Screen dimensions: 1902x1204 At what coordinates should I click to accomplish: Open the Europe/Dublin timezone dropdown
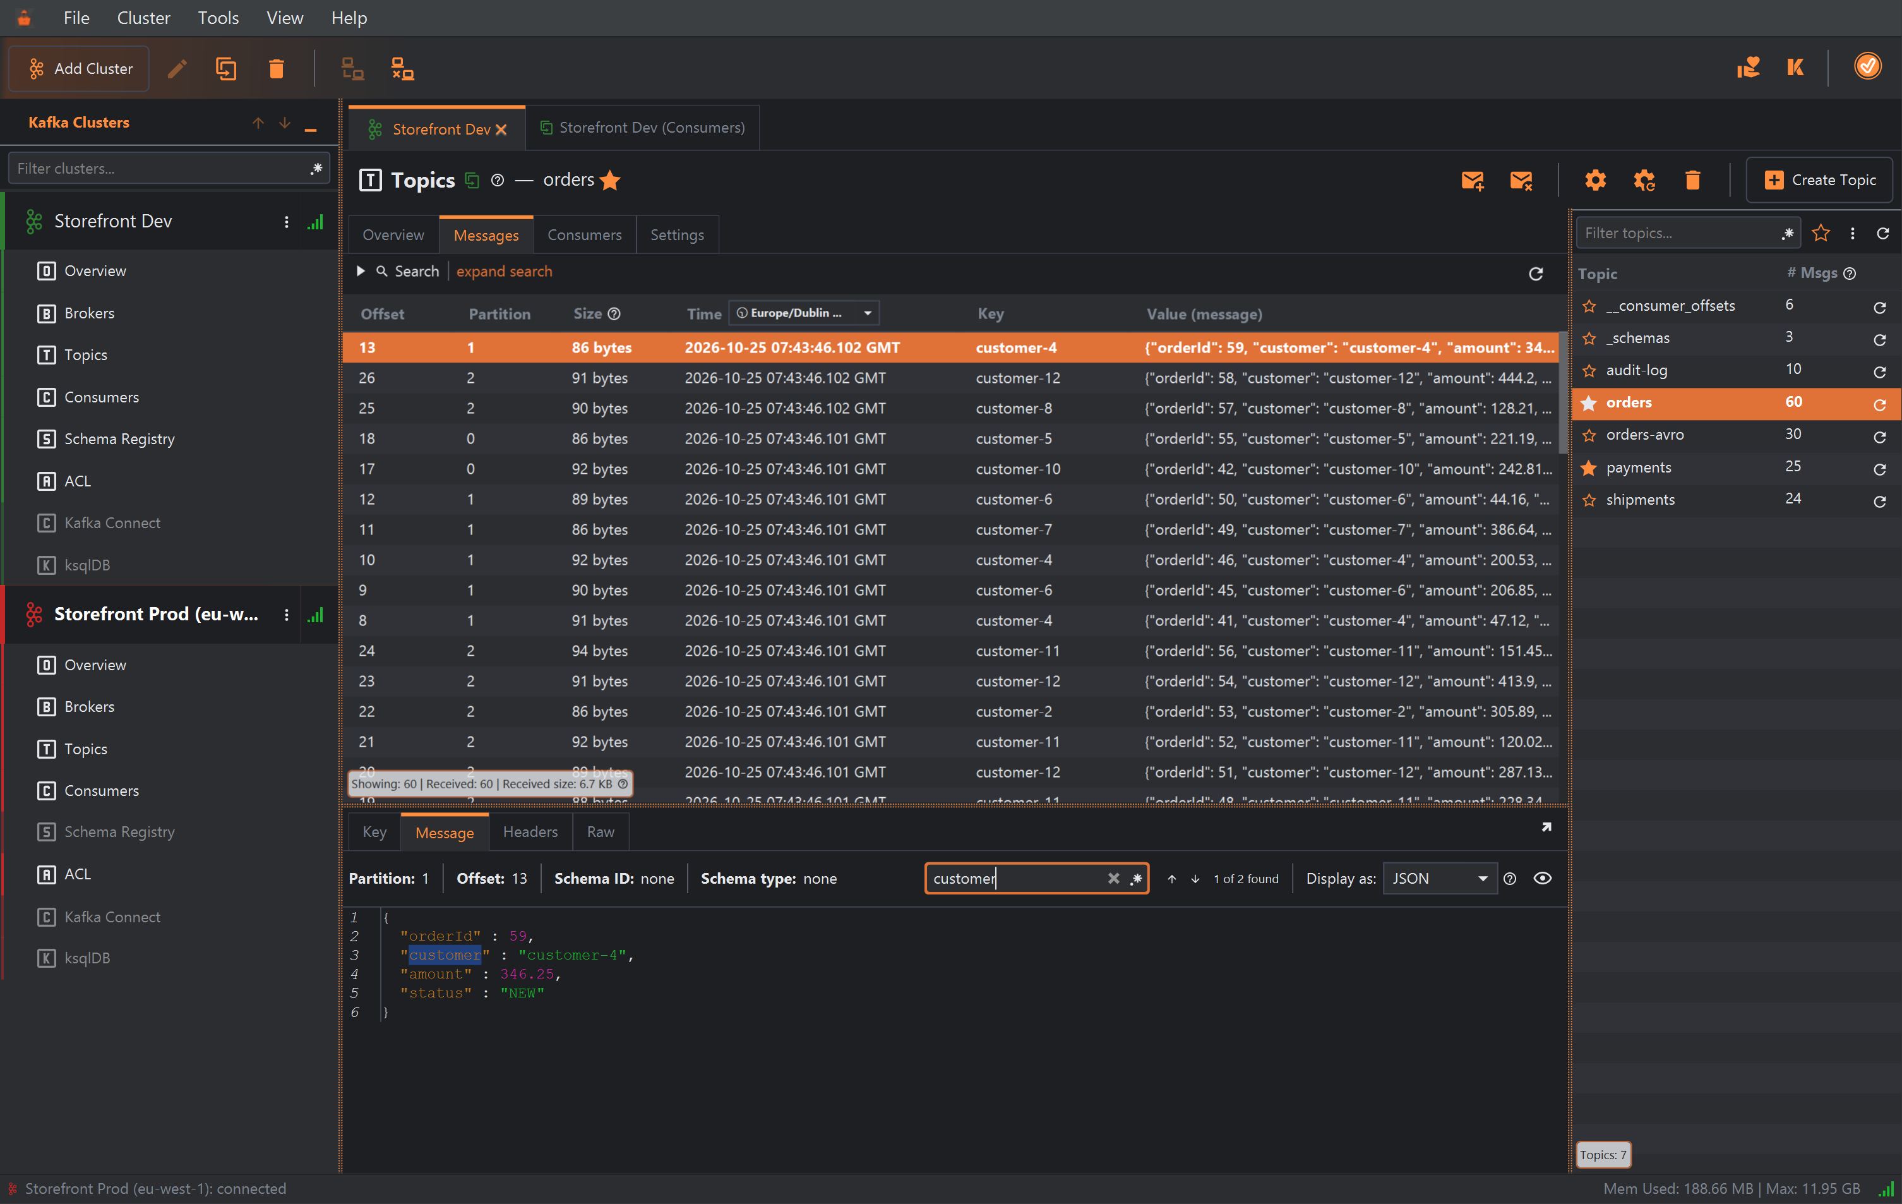(x=803, y=313)
